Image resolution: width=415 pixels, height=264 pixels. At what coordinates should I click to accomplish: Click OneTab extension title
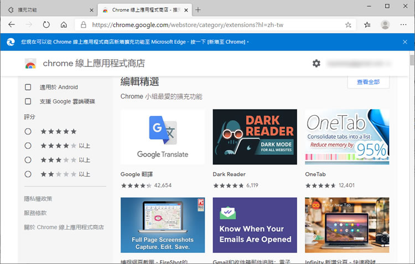(x=315, y=174)
